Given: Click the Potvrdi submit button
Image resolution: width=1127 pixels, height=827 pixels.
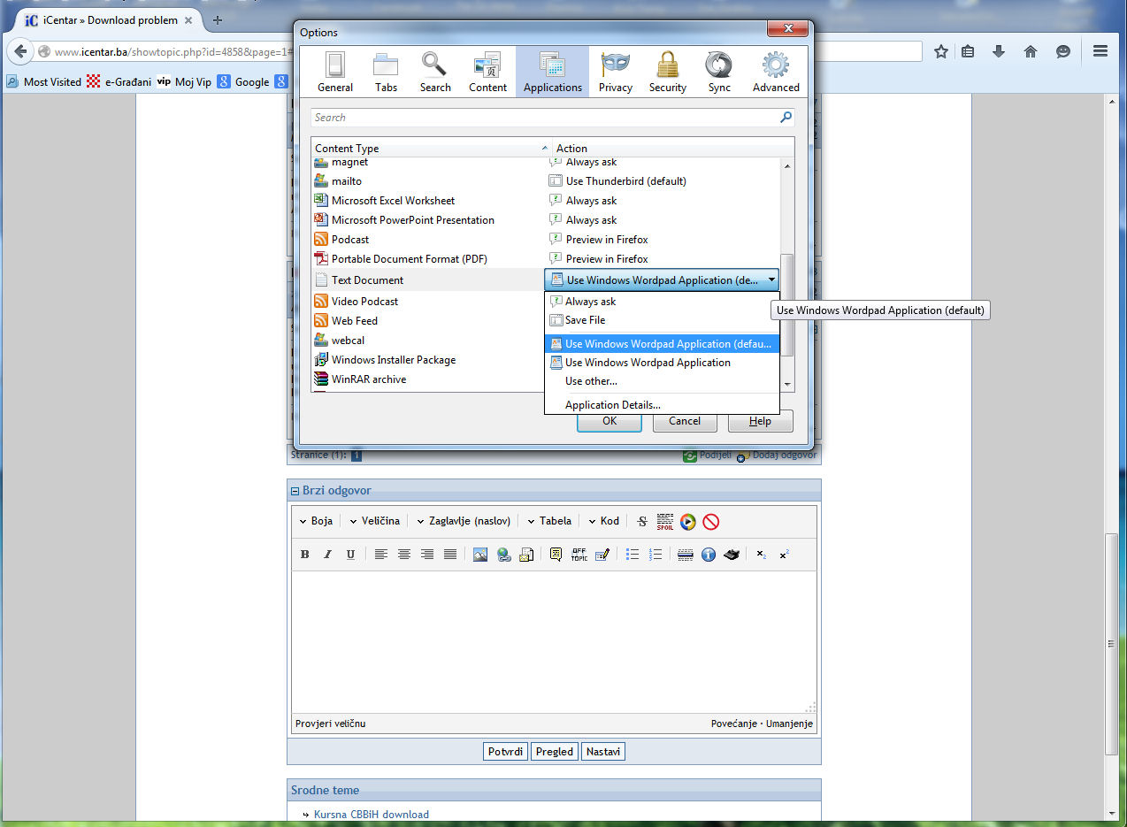Looking at the screenshot, I should point(506,752).
